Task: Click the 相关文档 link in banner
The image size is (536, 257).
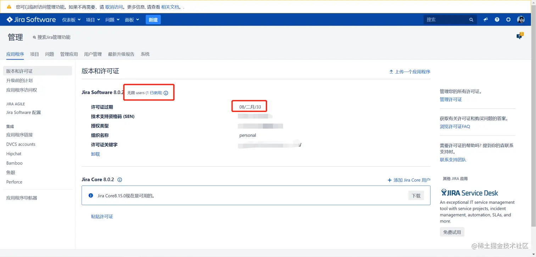Action: [170, 7]
